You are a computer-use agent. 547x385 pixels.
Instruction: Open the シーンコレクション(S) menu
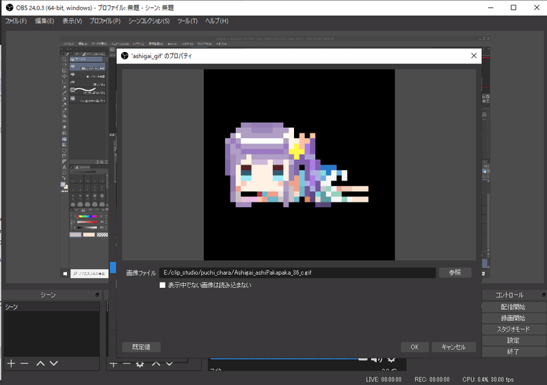pyautogui.click(x=148, y=21)
